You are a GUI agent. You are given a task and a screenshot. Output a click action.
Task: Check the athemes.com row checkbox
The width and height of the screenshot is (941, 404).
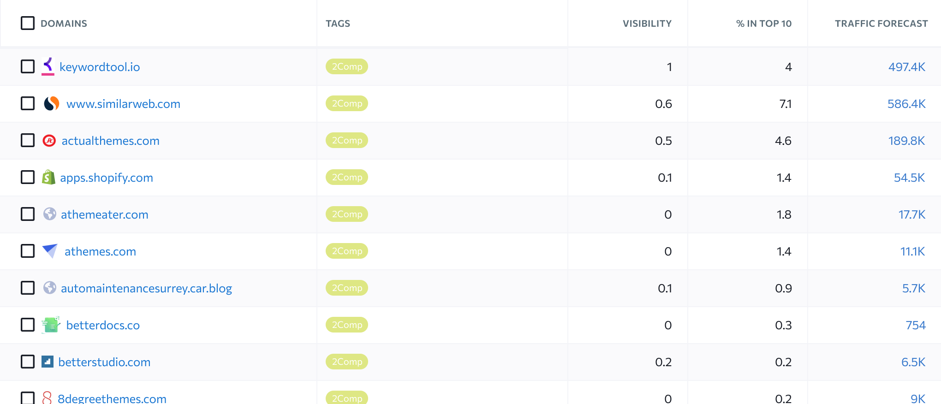point(28,251)
